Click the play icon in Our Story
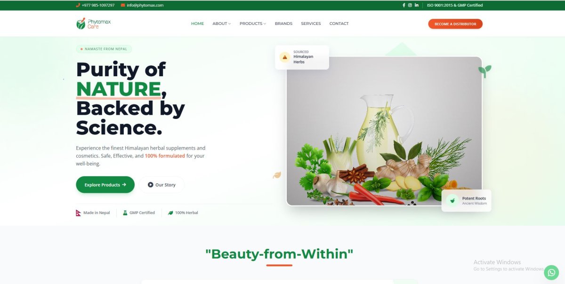Viewport: 565px width, 284px height. pyautogui.click(x=150, y=185)
